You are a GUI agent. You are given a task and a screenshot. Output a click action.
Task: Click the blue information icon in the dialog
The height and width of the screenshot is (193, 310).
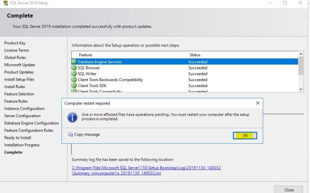[x=72, y=117]
